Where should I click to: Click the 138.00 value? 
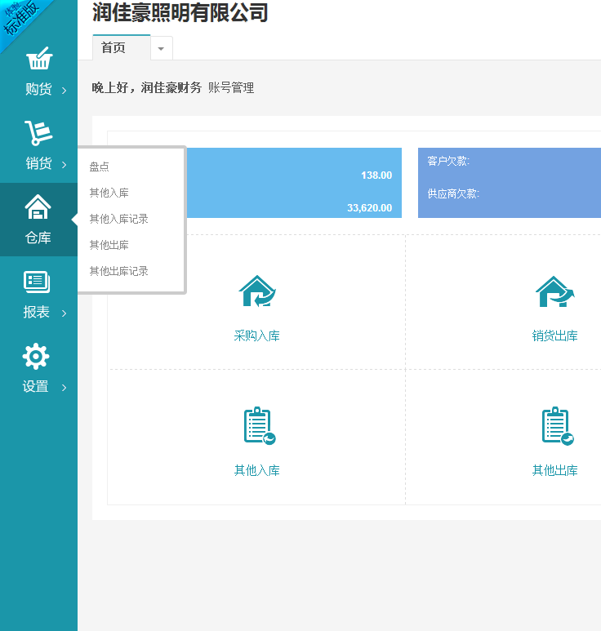coord(376,175)
